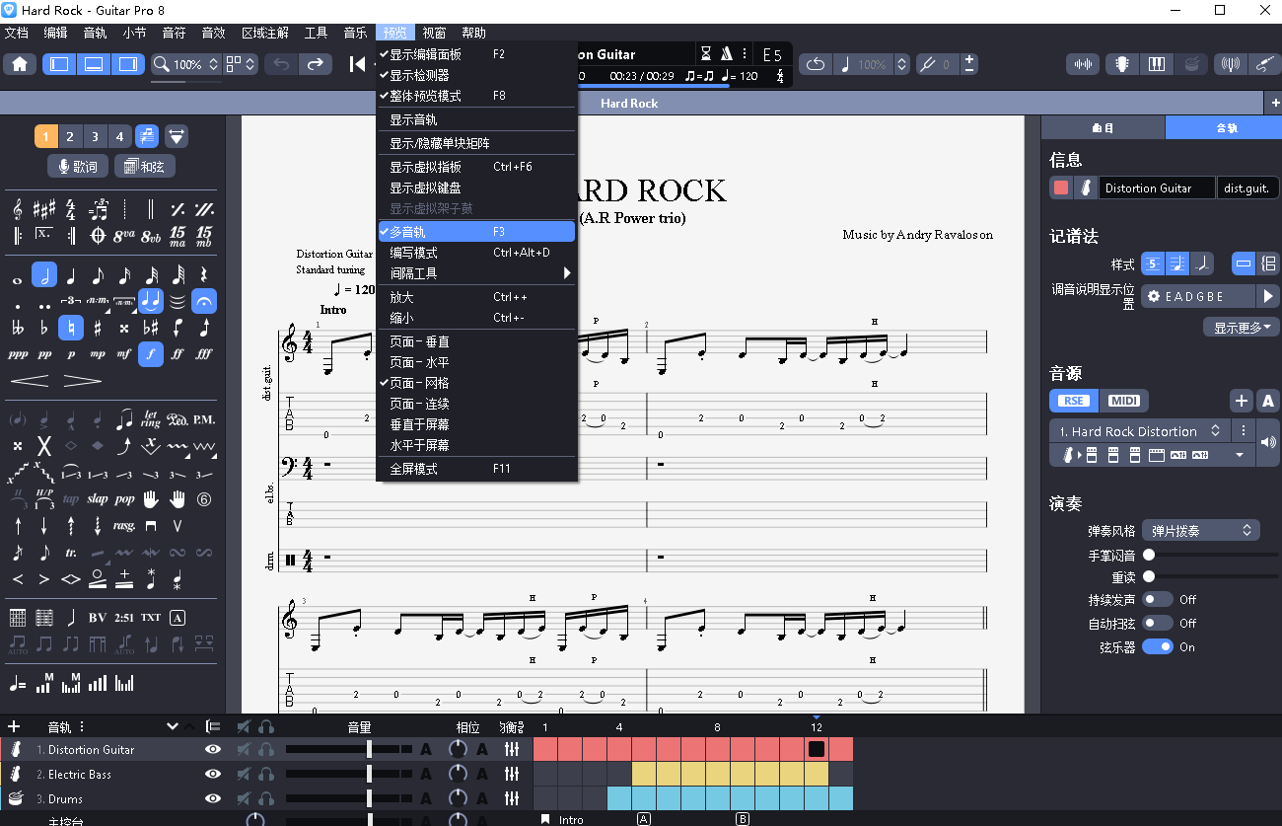Open the key signature tool
The height and width of the screenshot is (826, 1282).
click(44, 209)
